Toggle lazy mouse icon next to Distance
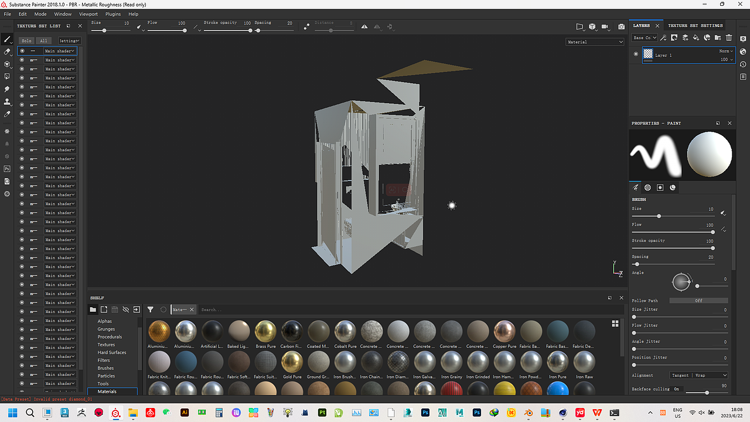The image size is (750, 422). click(306, 26)
